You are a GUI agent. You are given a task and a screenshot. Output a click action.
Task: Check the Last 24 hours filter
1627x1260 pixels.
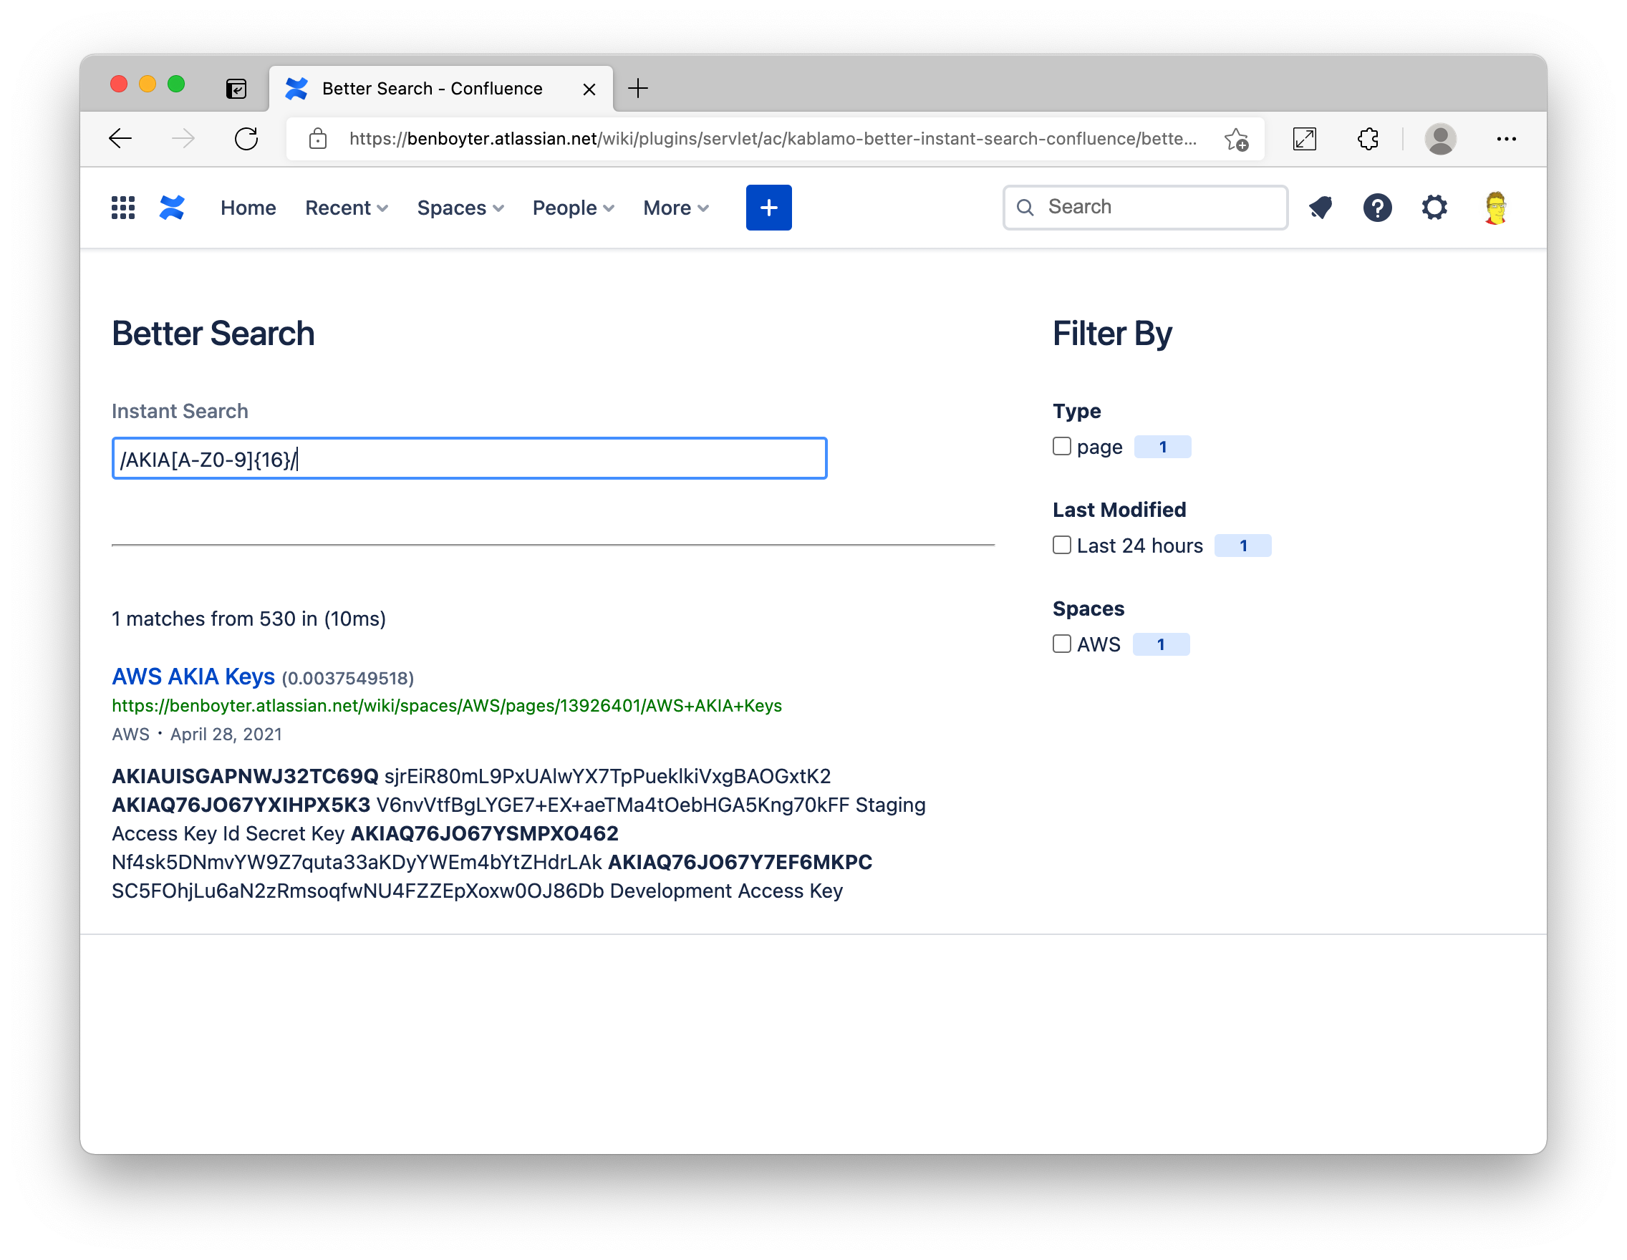click(x=1061, y=545)
